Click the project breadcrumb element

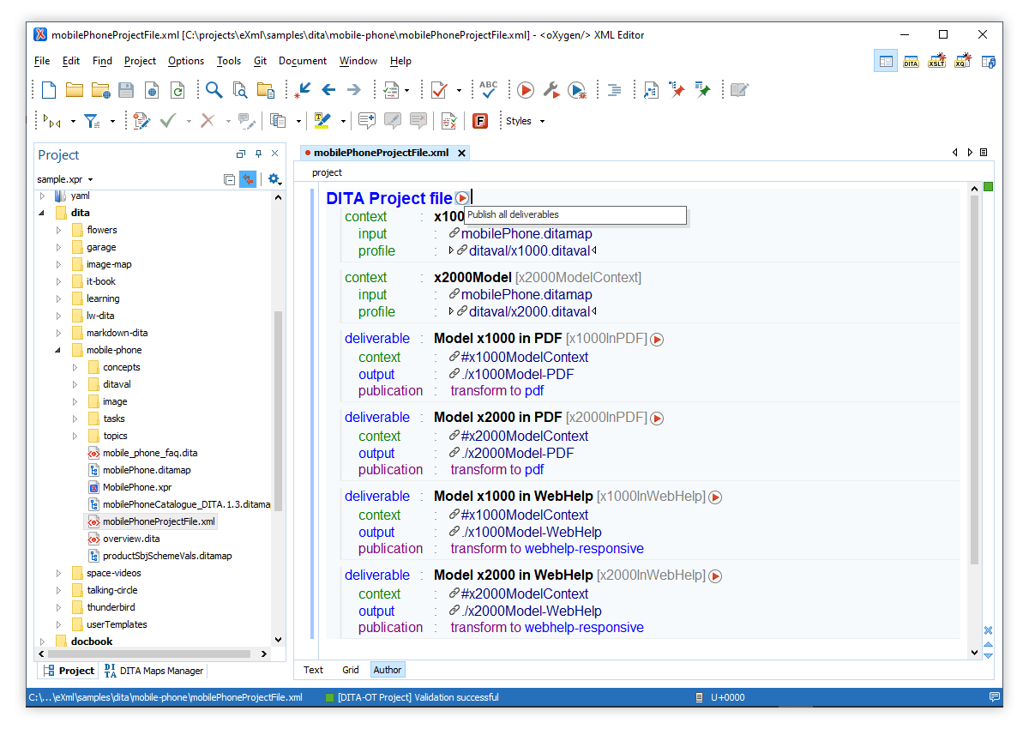(x=327, y=172)
